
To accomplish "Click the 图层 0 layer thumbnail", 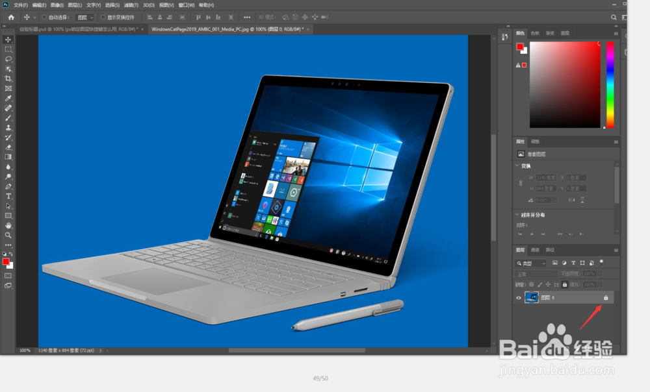I will 532,297.
